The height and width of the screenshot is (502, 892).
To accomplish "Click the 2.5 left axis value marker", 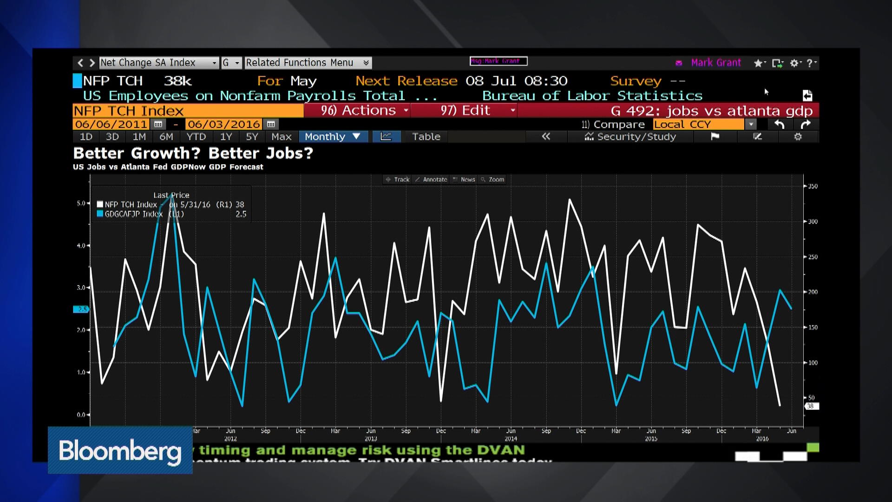I will [81, 309].
